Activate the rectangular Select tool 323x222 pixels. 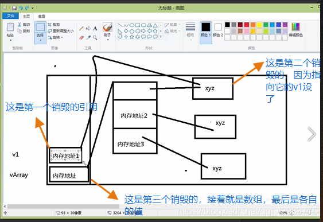pyautogui.click(x=40, y=27)
